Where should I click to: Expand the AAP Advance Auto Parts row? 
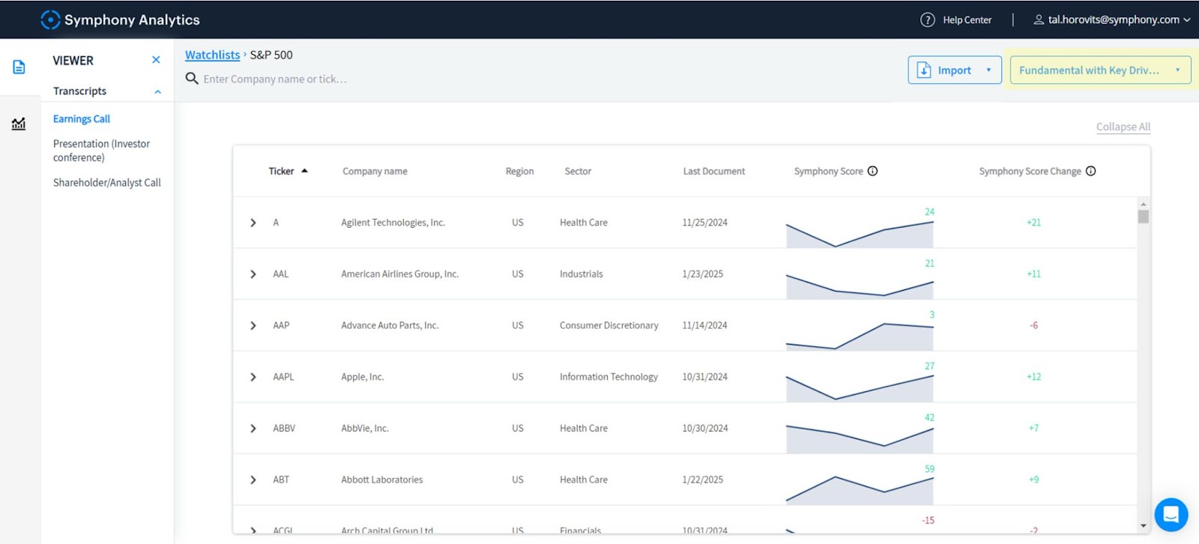(253, 326)
